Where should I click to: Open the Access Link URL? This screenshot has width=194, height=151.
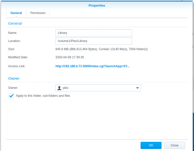(93, 66)
